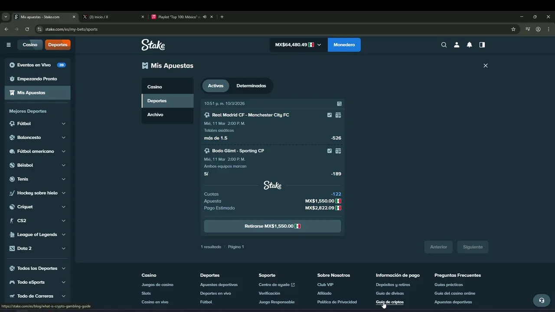Select the Deportes bets category
The height and width of the screenshot is (312, 555).
click(x=167, y=101)
